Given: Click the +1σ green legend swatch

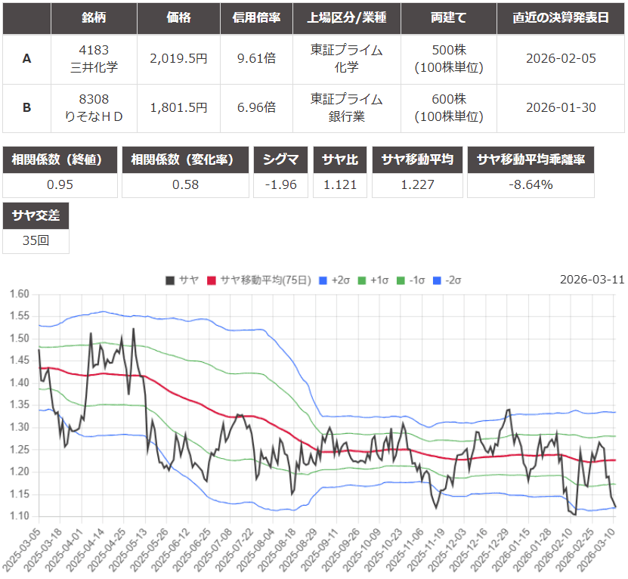Looking at the screenshot, I should (363, 280).
